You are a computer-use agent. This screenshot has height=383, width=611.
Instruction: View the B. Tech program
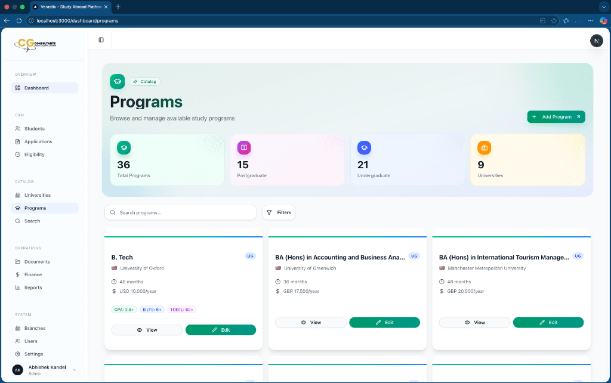(x=147, y=330)
